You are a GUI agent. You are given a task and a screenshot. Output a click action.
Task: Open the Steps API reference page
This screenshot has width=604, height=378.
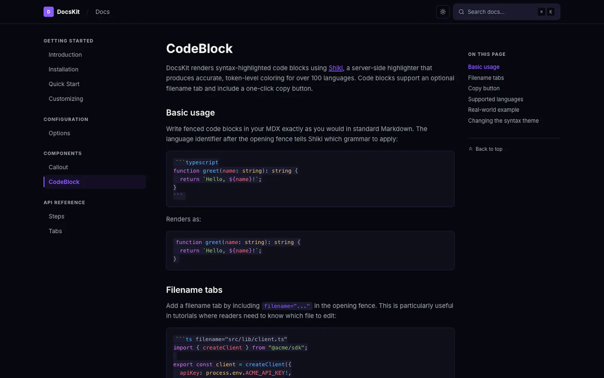[x=56, y=216]
